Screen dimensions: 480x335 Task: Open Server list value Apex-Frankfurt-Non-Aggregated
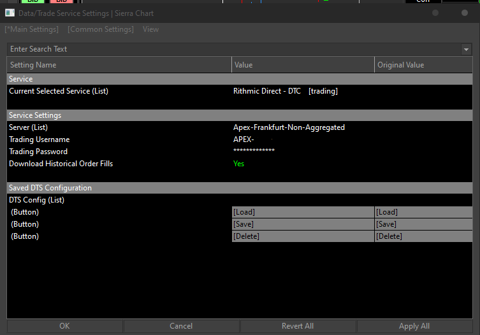tap(289, 127)
